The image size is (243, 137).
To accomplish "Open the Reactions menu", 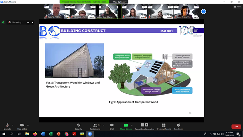I will (x=178, y=127).
